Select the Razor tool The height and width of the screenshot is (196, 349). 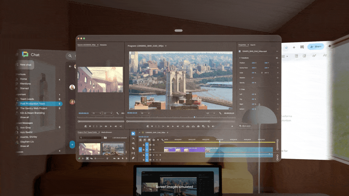pos(133,148)
